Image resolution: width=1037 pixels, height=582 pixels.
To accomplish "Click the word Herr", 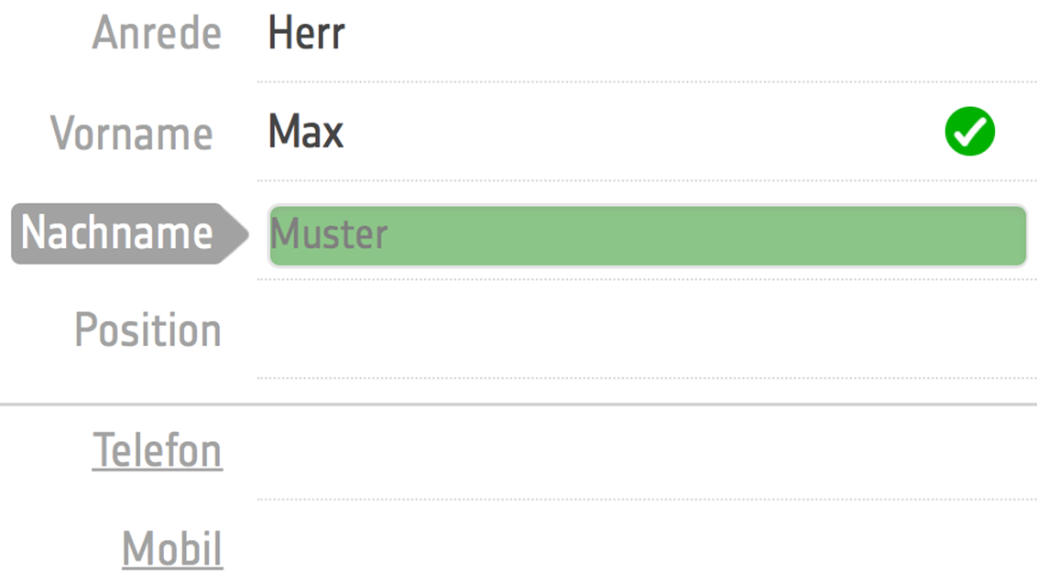I will pos(306,33).
